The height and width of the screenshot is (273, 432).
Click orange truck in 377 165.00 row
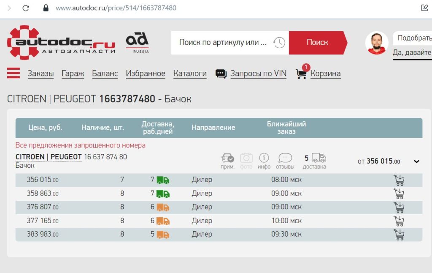point(163,221)
